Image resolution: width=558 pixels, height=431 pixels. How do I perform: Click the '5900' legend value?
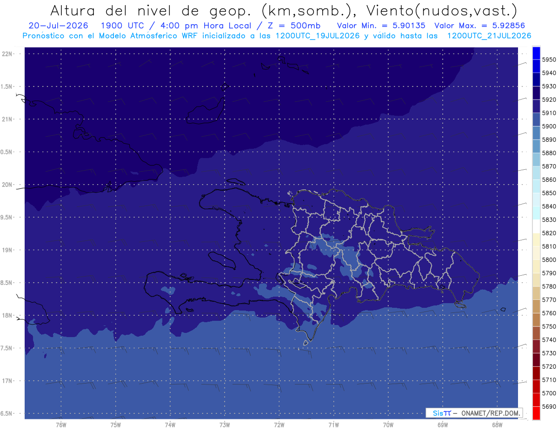coord(549,126)
